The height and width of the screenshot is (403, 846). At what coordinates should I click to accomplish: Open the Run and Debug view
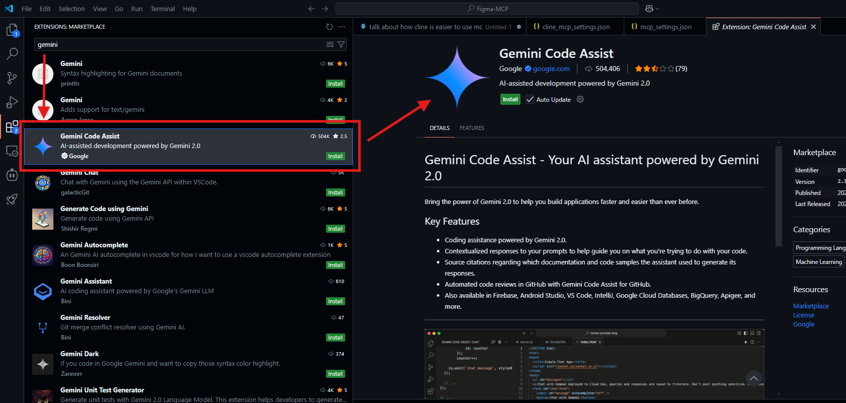[x=12, y=102]
